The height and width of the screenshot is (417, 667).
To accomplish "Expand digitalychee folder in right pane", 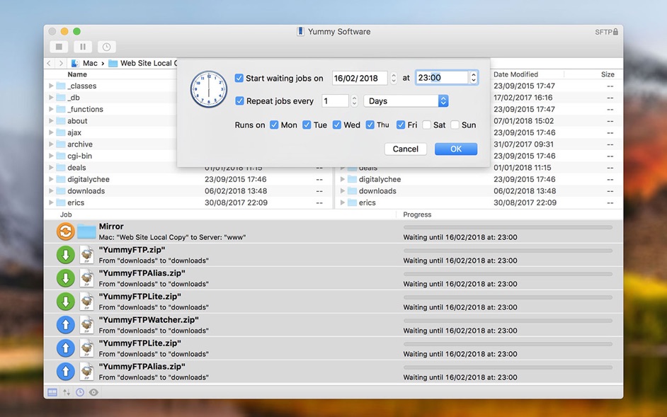I will pos(343,180).
